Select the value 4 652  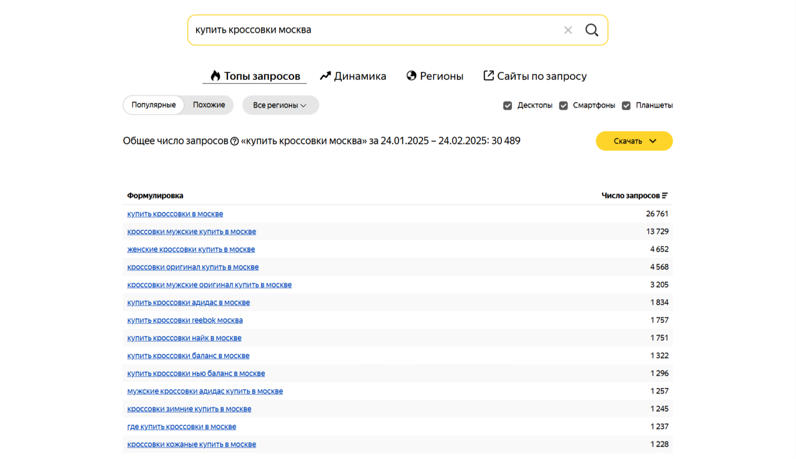coord(659,249)
